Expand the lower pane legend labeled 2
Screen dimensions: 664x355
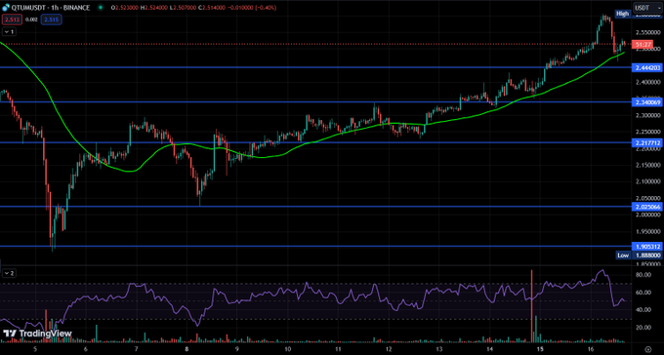[x=9, y=273]
